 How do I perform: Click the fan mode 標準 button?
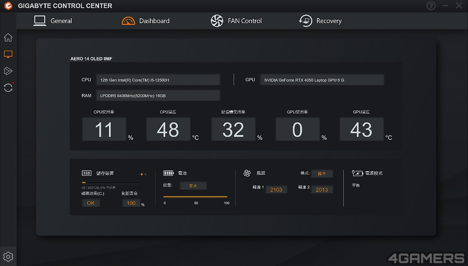click(x=322, y=173)
